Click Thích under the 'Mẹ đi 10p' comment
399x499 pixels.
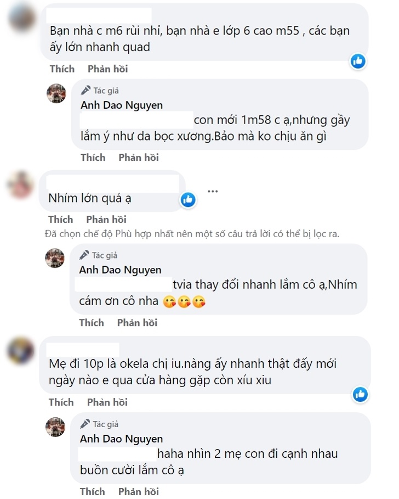(61, 402)
